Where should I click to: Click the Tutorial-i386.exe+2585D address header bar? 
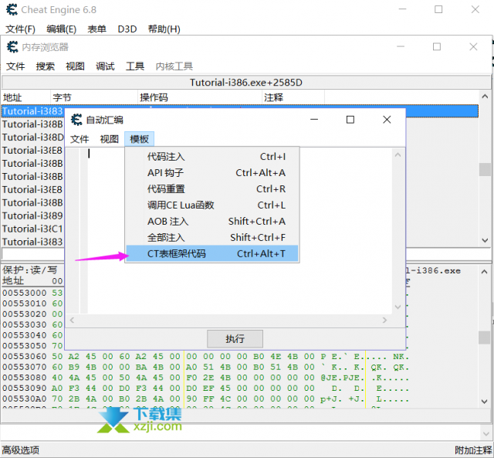coord(246,83)
